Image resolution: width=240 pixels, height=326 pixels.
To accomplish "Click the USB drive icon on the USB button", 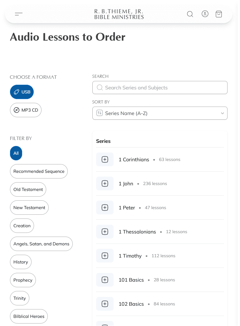I will pyautogui.click(x=17, y=92).
